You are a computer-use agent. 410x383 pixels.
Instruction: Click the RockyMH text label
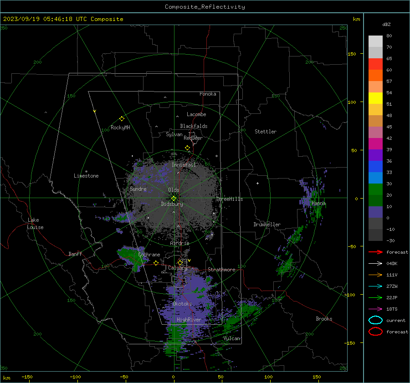click(x=120, y=128)
